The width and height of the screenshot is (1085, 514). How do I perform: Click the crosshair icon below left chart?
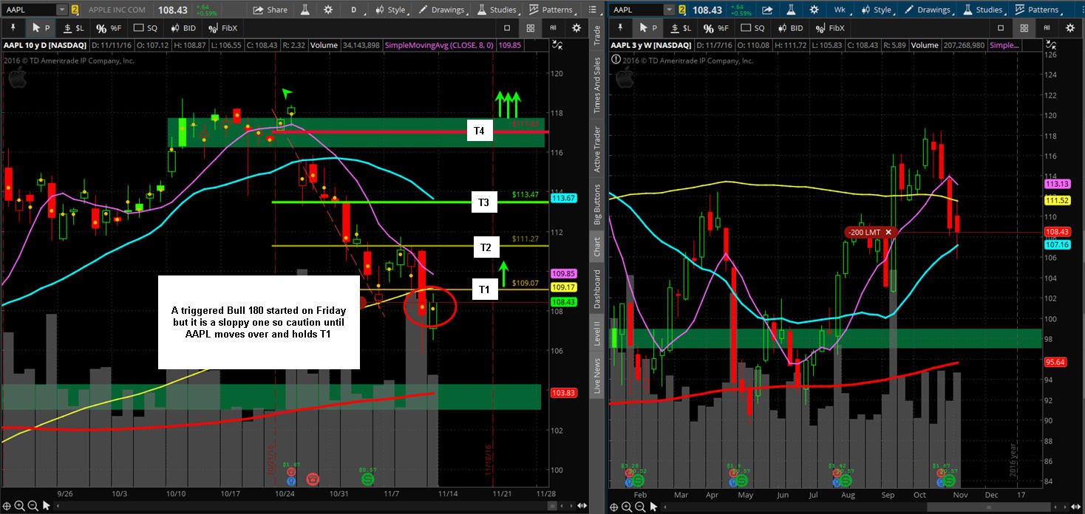pyautogui.click(x=8, y=506)
